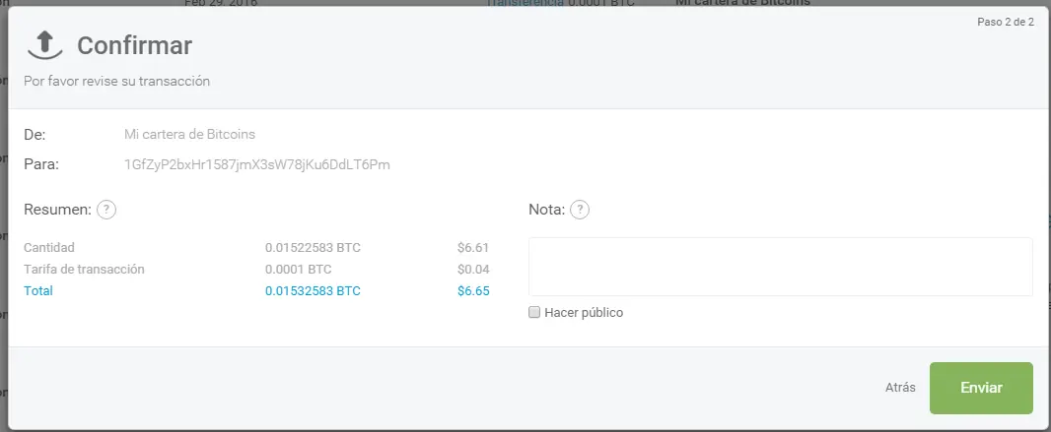This screenshot has width=1051, height=432.
Task: Click the Total dollar value $6.65
Action: (x=473, y=291)
